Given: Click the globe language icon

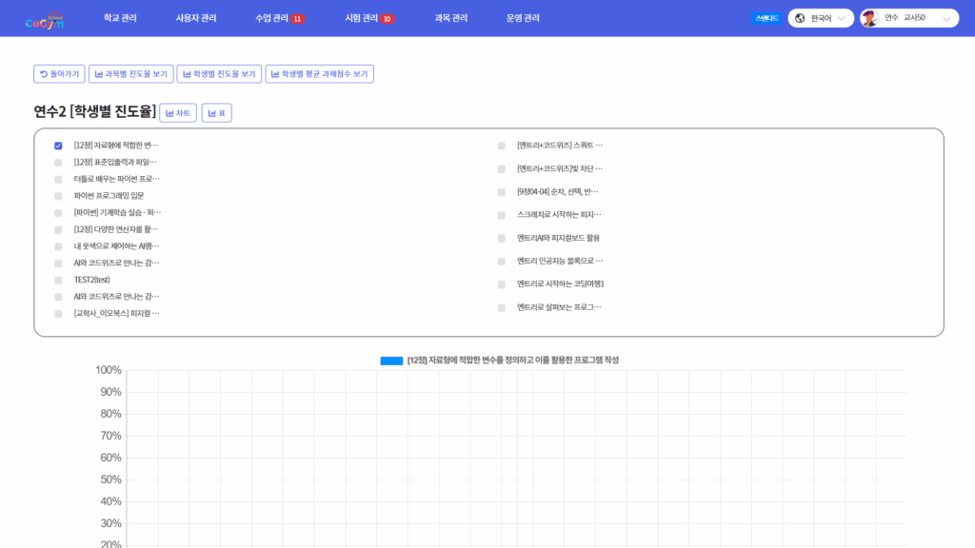Looking at the screenshot, I should (800, 19).
